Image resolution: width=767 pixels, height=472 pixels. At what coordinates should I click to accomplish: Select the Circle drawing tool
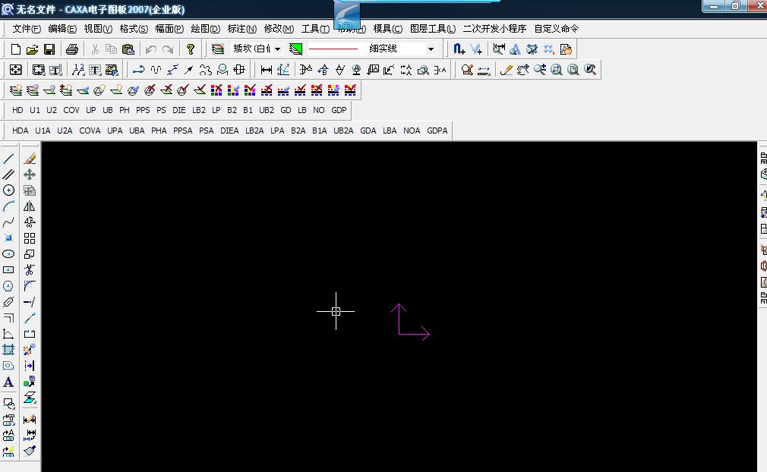(8, 190)
